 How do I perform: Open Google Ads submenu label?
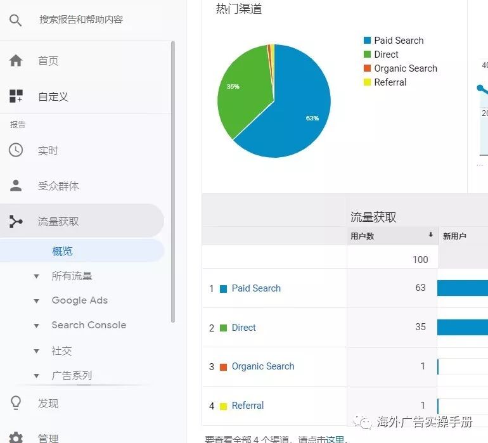point(80,300)
